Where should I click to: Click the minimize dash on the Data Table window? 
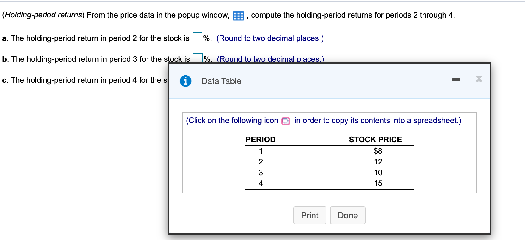(456, 79)
